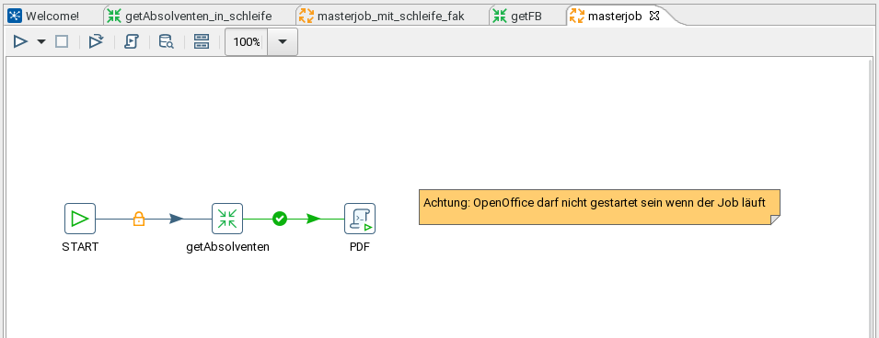
Task: Click the explore database icon
Action: pos(166,42)
